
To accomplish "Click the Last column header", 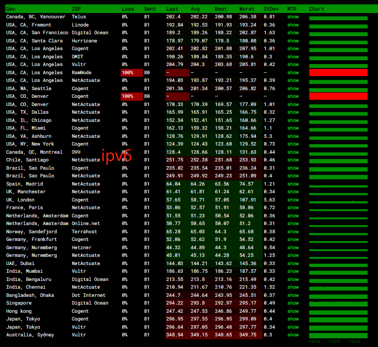I will pyautogui.click(x=172, y=9).
